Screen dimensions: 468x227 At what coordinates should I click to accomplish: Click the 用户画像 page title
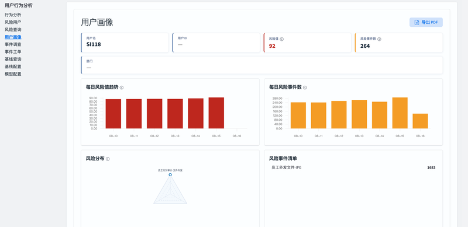tap(97, 22)
